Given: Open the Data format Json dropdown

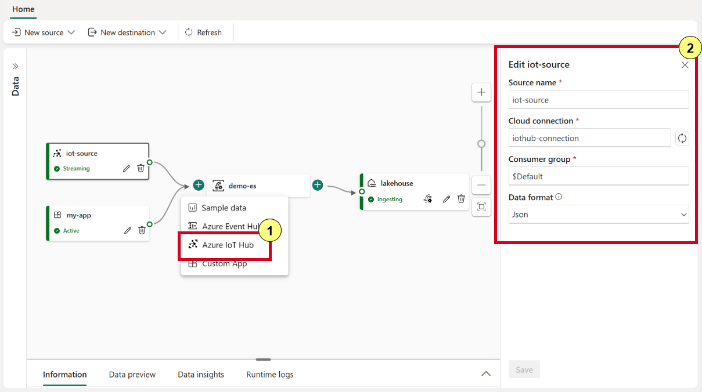Looking at the screenshot, I should click(x=599, y=214).
